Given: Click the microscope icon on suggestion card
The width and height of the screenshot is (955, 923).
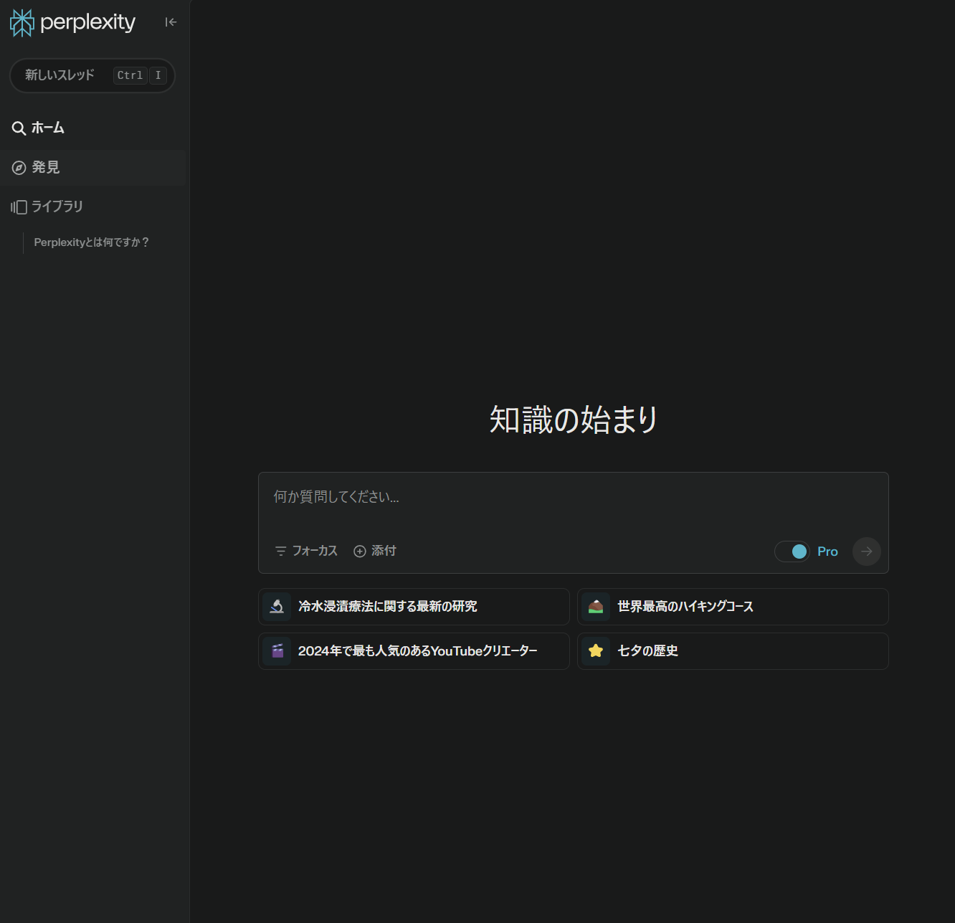Looking at the screenshot, I should pos(277,607).
